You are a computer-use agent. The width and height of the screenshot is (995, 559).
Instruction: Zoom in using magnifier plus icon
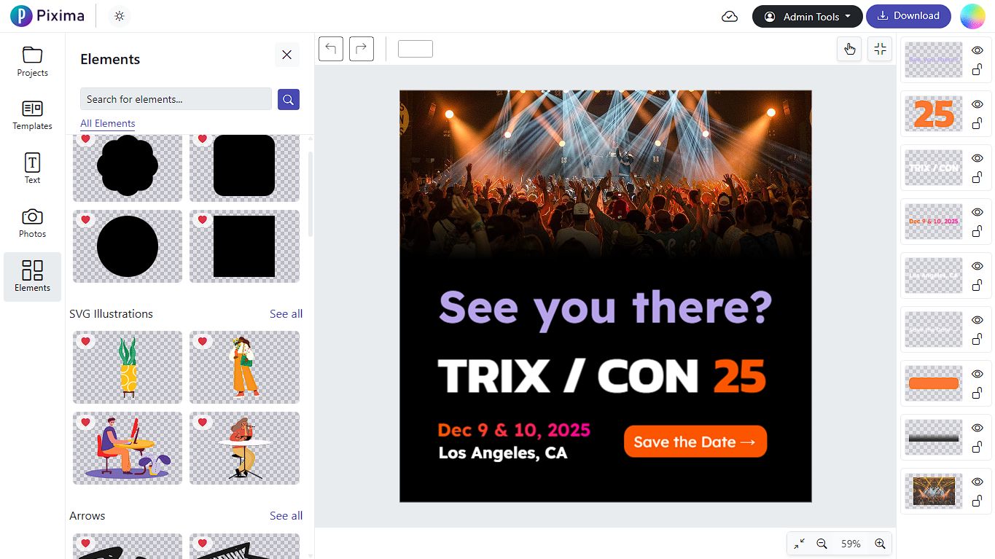click(880, 544)
